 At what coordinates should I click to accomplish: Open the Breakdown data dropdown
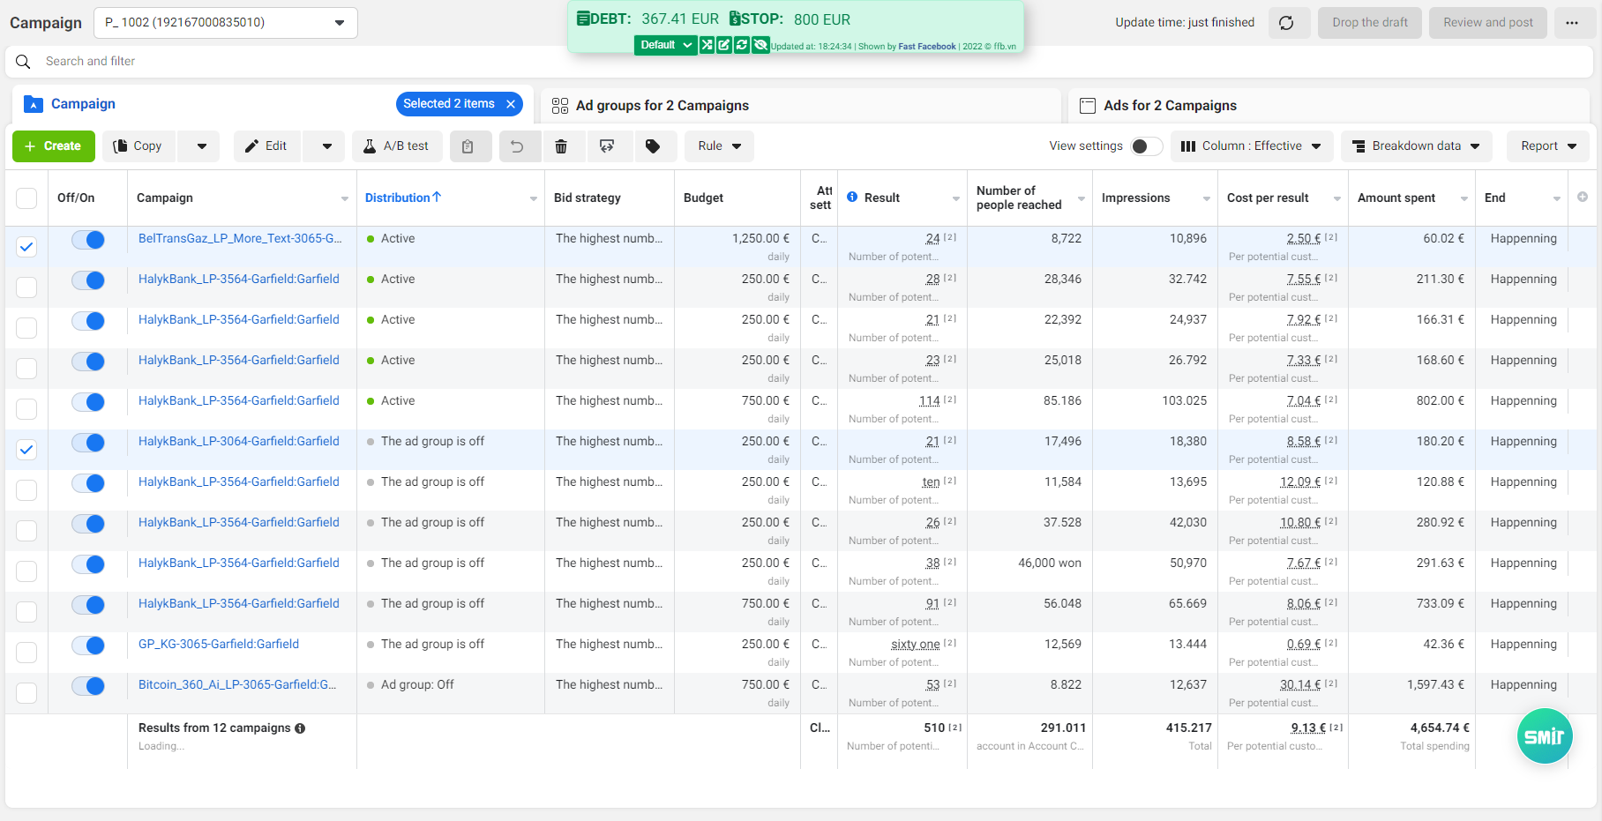(1417, 146)
